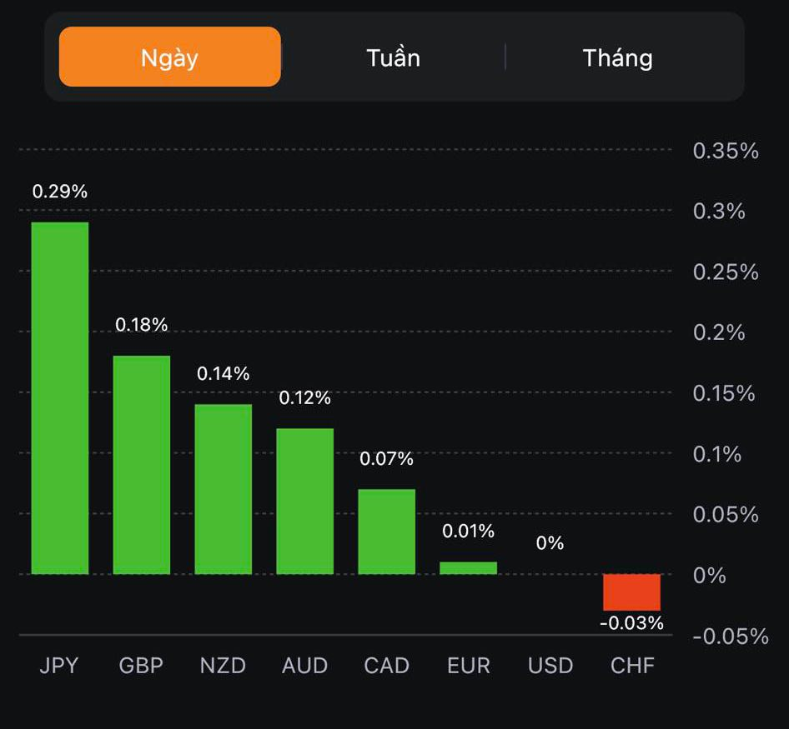The height and width of the screenshot is (729, 789).
Task: Tap the green AUD bar
Action: pyautogui.click(x=305, y=501)
